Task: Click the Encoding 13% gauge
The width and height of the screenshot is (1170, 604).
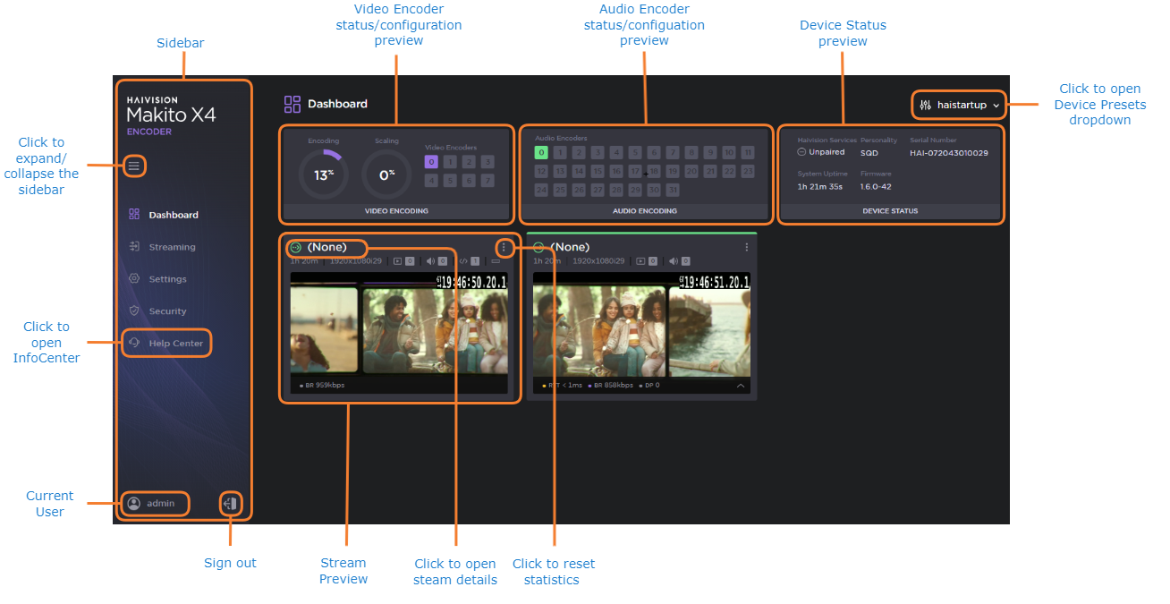Action: click(x=322, y=174)
